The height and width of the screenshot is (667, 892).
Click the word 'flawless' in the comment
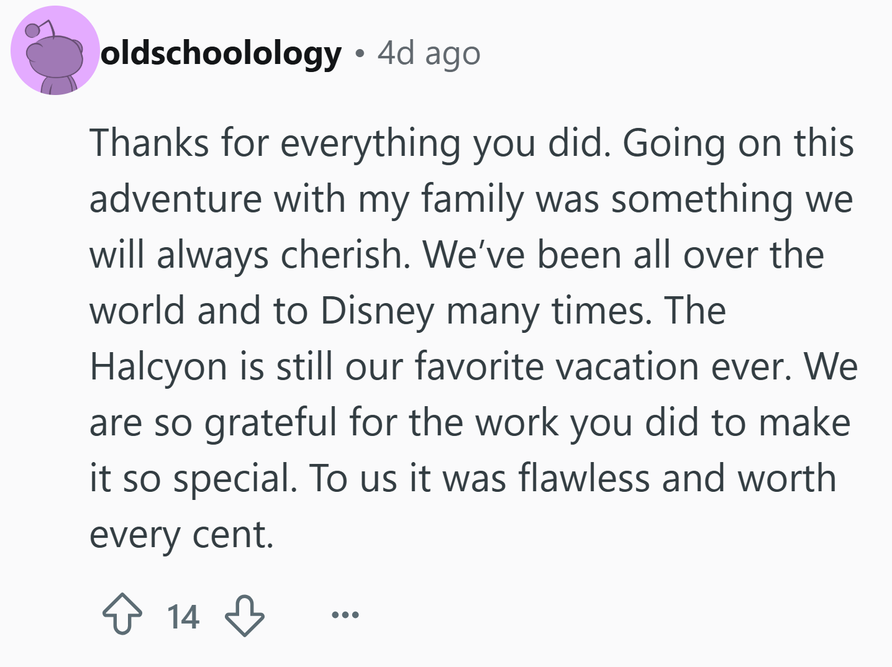point(585,478)
